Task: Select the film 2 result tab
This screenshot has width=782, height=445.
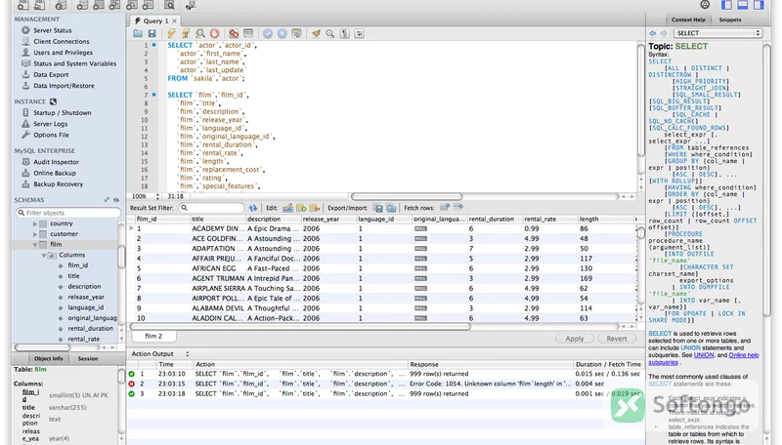Action: [x=153, y=336]
